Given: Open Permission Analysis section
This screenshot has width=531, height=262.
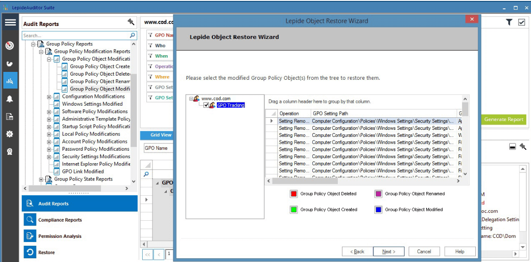Looking at the screenshot, I should [x=80, y=236].
